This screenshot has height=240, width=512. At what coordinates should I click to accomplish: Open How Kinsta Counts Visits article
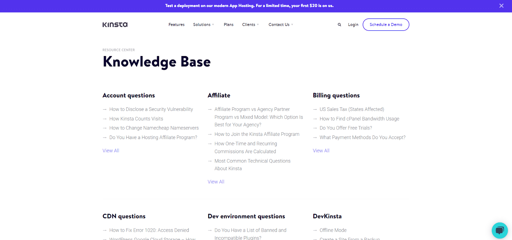pyautogui.click(x=136, y=119)
